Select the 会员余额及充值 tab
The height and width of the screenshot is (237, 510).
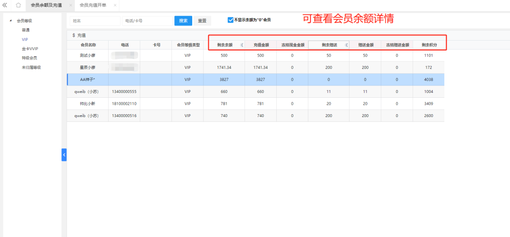click(47, 5)
